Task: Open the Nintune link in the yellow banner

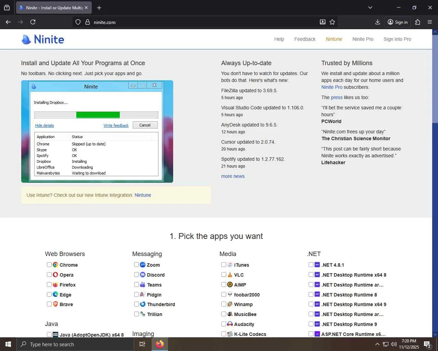Action: click(x=143, y=195)
